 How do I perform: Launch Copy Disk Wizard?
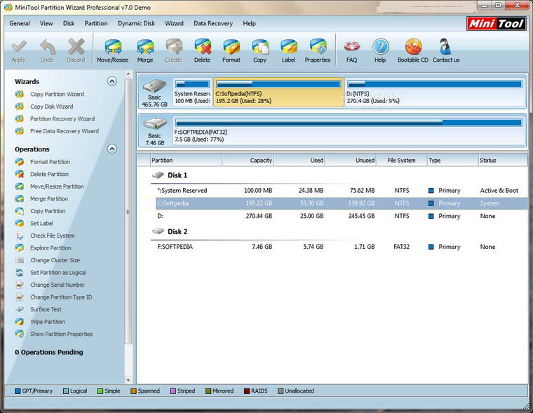pyautogui.click(x=52, y=107)
